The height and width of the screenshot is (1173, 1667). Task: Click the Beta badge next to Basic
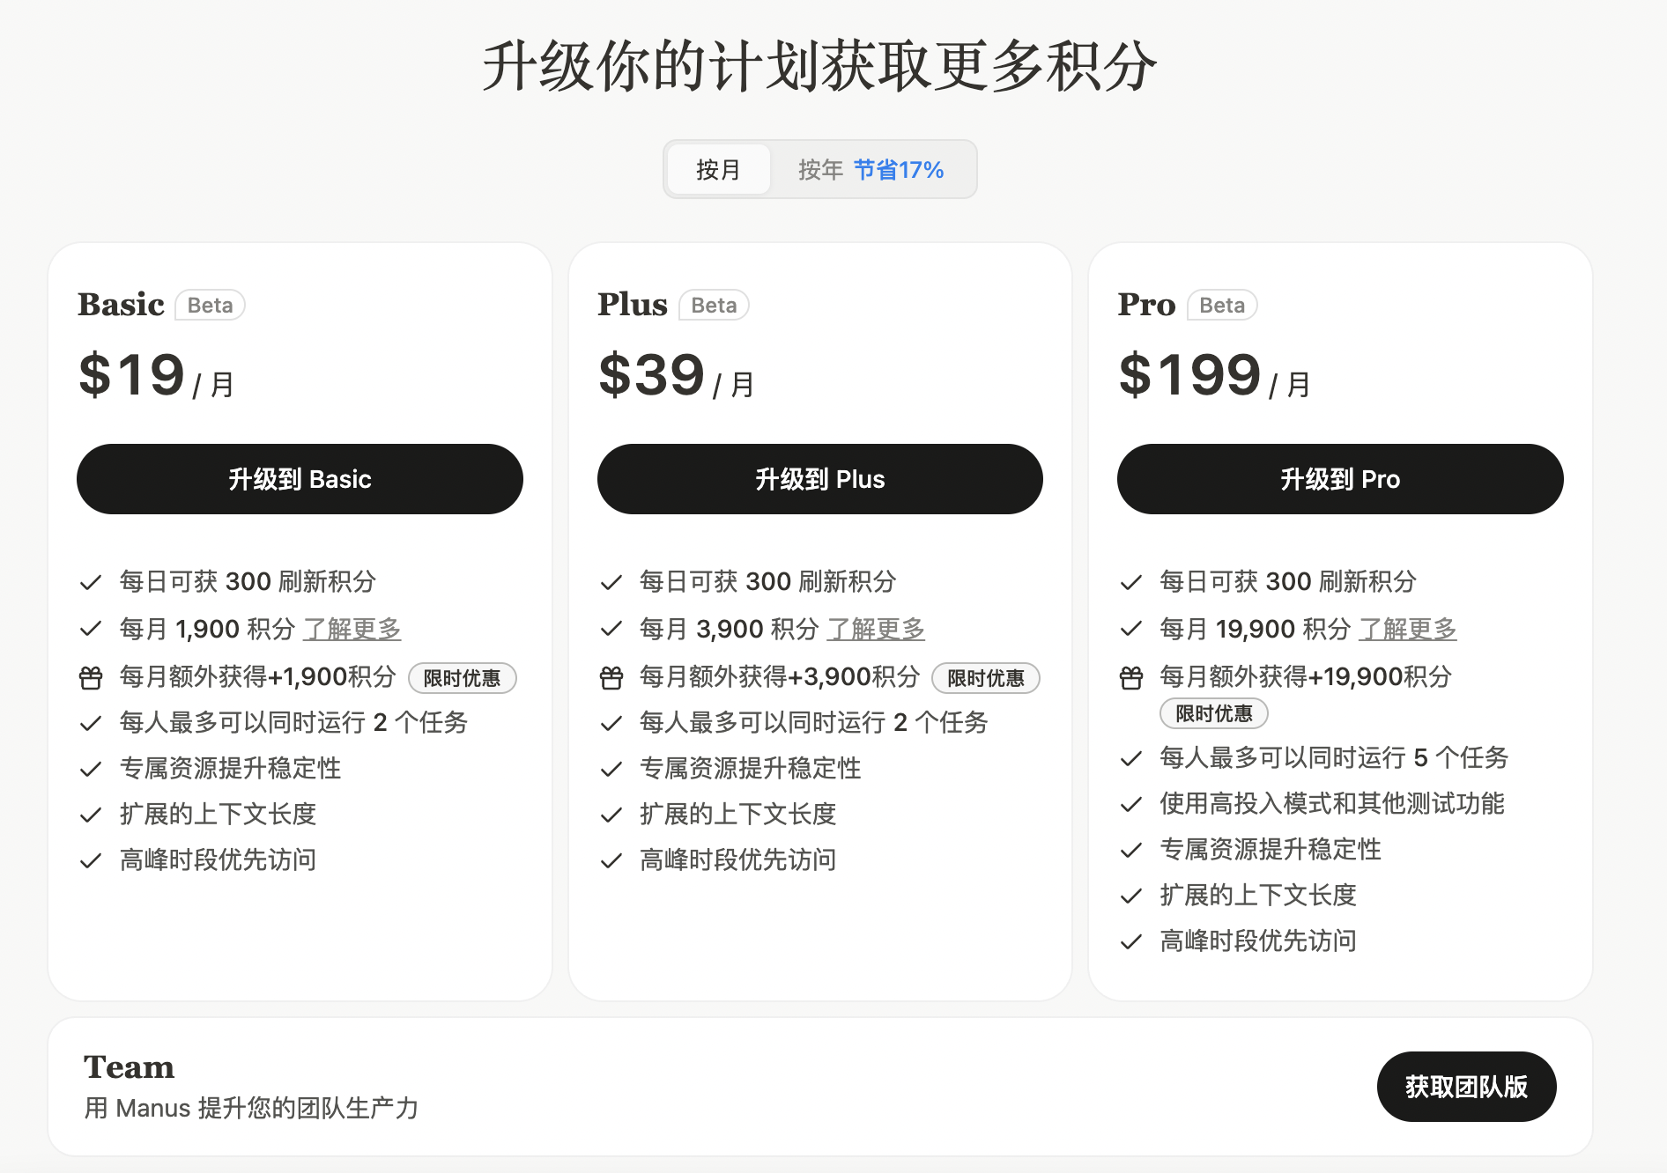210,306
